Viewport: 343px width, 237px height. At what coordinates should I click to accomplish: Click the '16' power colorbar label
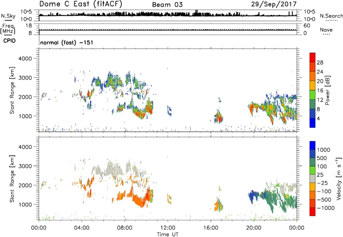click(x=320, y=91)
